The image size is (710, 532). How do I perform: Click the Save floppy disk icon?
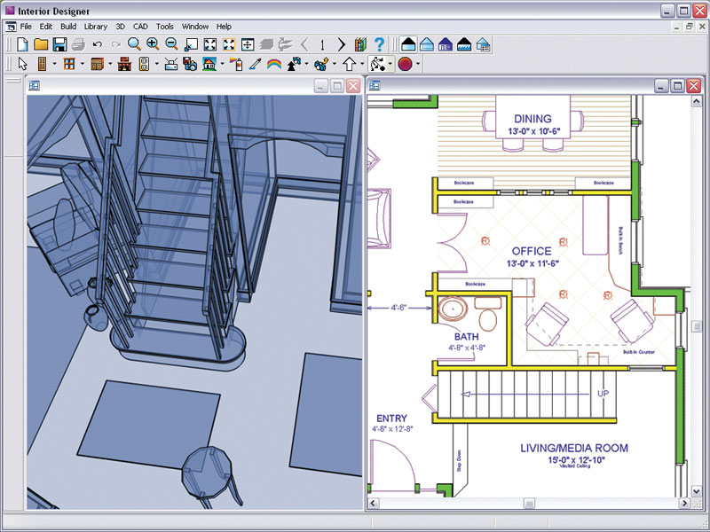point(59,44)
